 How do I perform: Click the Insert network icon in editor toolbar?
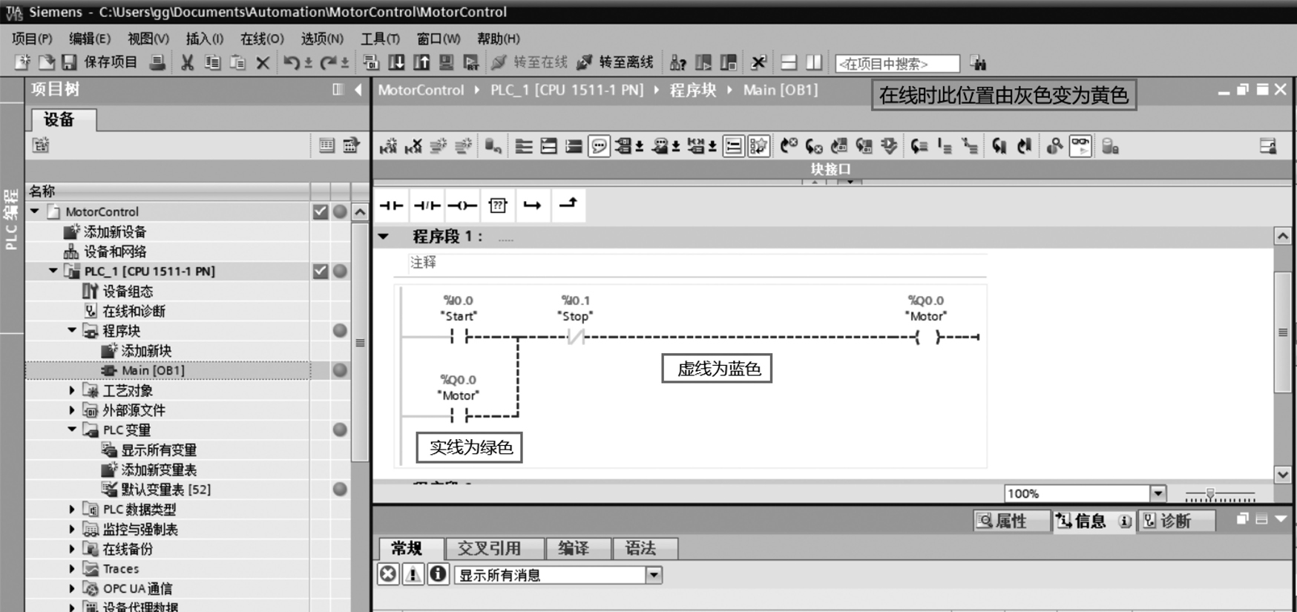pyautogui.click(x=388, y=146)
